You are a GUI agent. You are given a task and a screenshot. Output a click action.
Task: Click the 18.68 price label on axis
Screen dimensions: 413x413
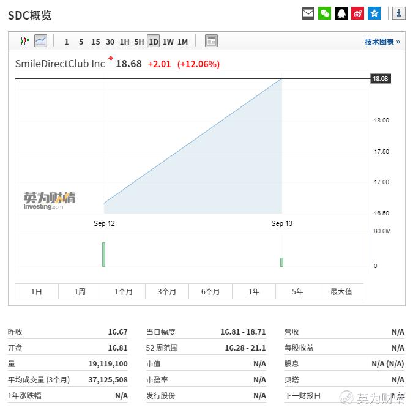[381, 78]
